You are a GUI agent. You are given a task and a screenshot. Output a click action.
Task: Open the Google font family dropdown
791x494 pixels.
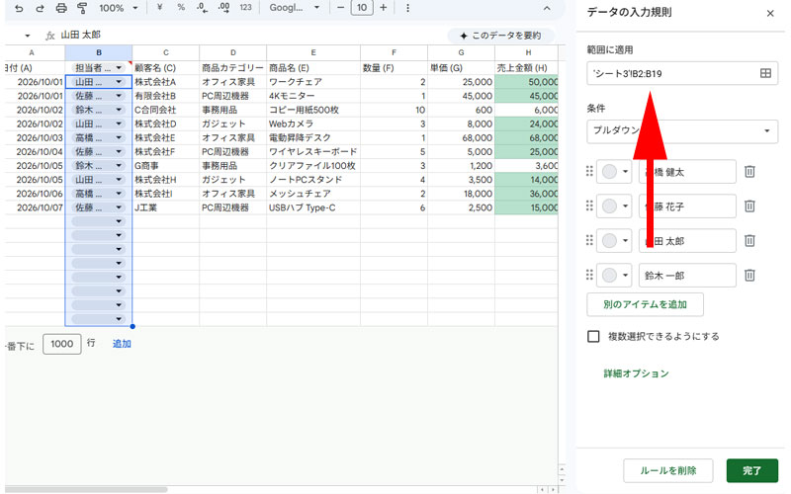[294, 8]
